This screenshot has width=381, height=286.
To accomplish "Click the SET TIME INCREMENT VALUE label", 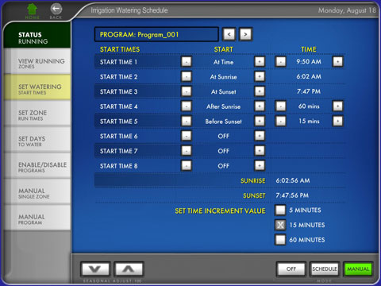I will click(x=220, y=211).
